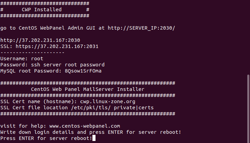Click the "CWP Installed" banner text

click(42, 10)
